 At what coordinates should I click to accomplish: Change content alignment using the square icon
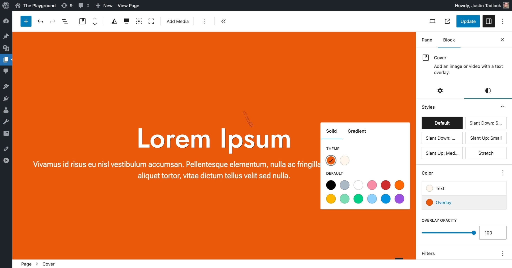point(126,21)
